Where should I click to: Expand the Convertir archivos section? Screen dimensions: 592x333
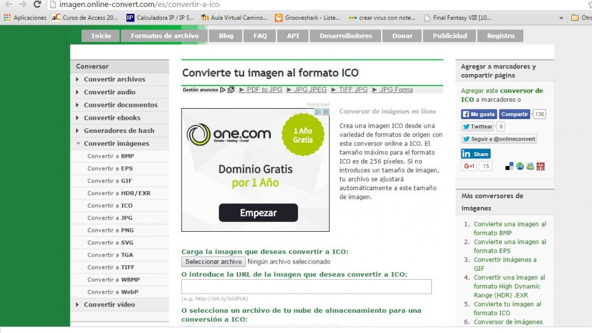(114, 79)
